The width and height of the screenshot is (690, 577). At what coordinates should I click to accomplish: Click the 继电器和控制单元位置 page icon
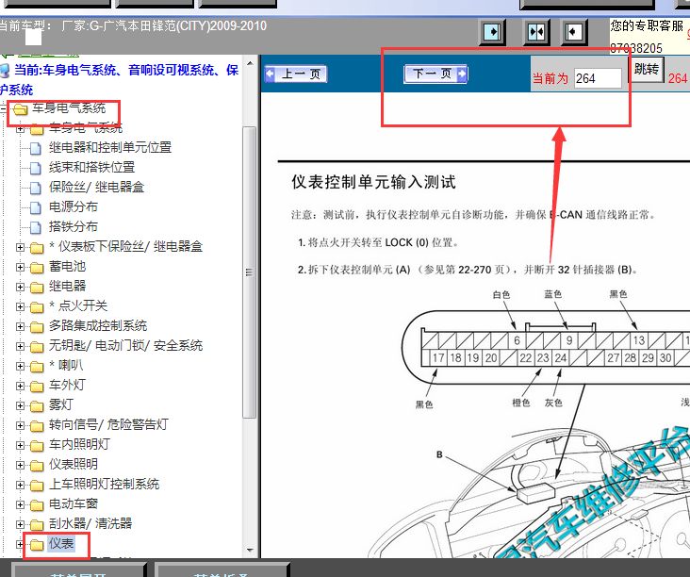tap(36, 148)
